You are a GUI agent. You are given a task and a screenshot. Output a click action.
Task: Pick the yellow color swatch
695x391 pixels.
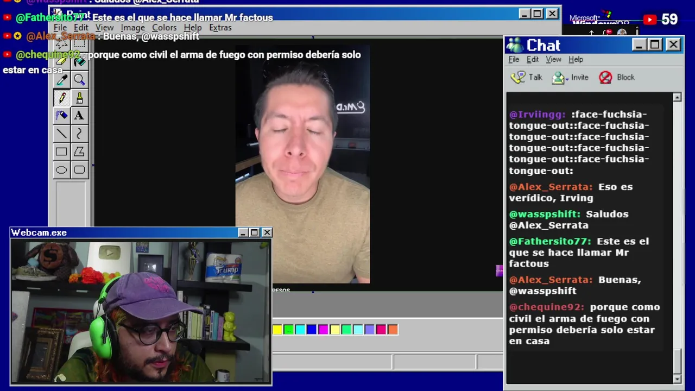tap(277, 329)
